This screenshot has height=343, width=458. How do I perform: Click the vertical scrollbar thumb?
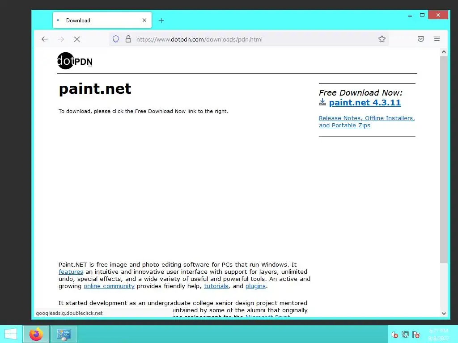click(444, 159)
